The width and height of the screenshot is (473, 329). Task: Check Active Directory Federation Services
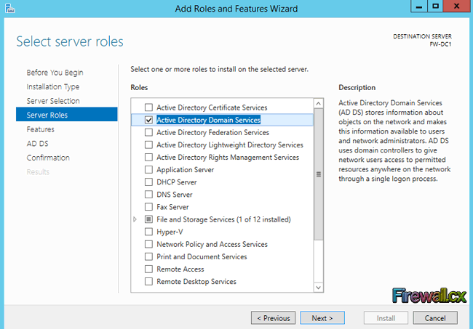point(148,132)
